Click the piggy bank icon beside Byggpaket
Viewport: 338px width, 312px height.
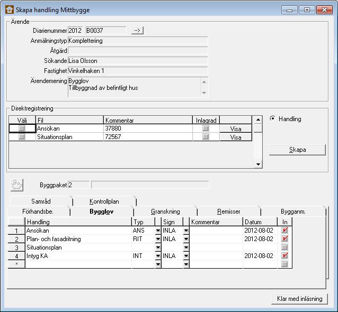pos(17,185)
